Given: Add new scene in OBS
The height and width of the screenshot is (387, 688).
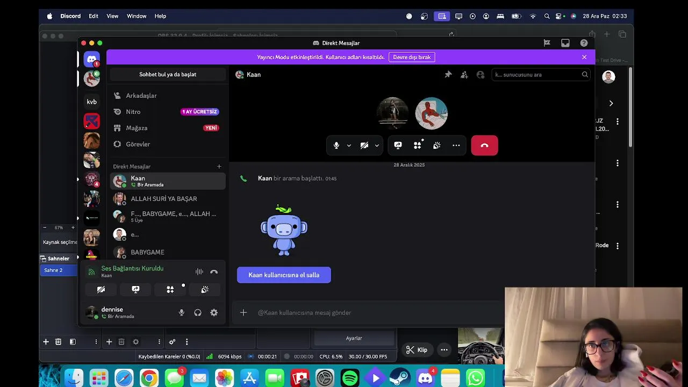Looking at the screenshot, I should coord(46,342).
